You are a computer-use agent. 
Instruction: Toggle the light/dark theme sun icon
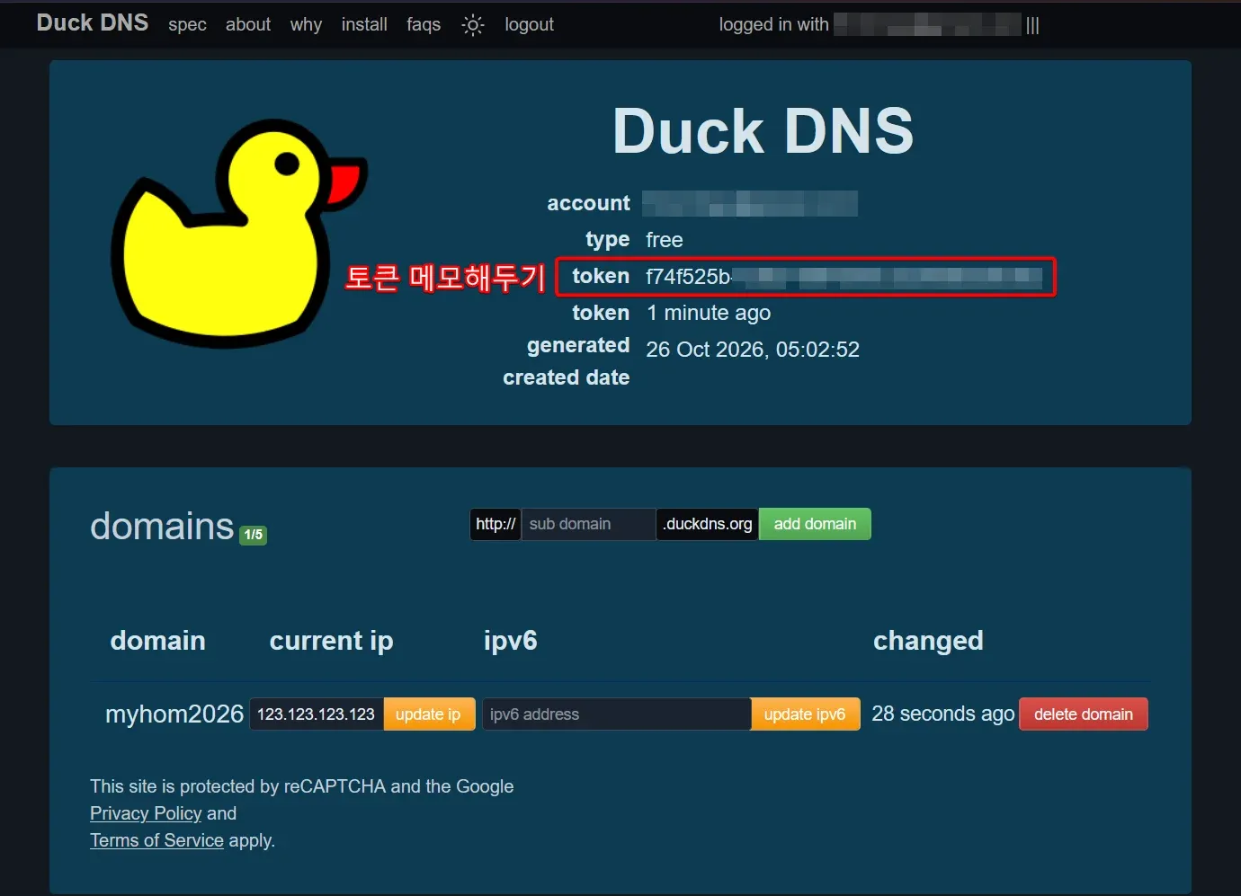473,25
